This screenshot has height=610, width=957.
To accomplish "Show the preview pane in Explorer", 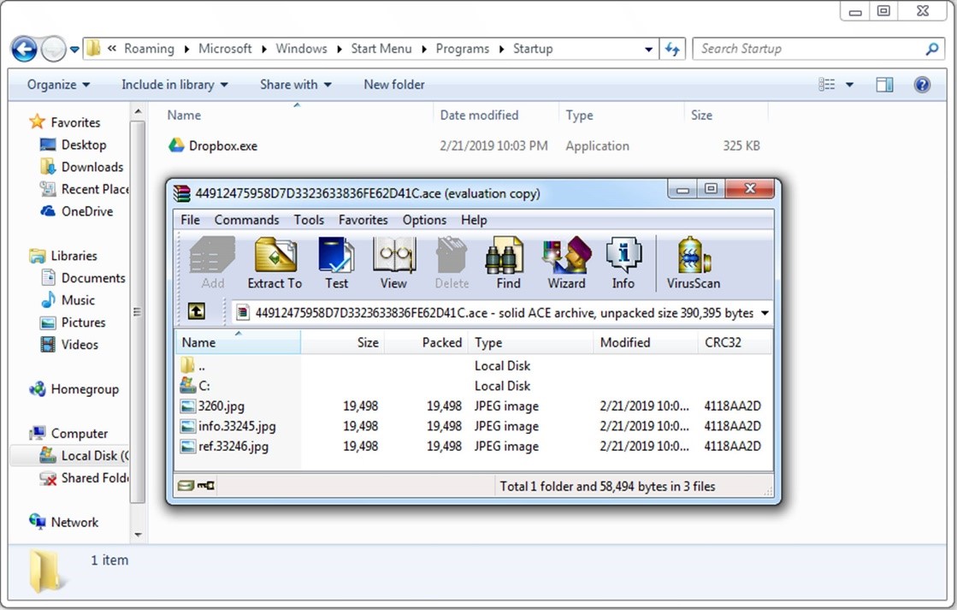I will (x=885, y=84).
